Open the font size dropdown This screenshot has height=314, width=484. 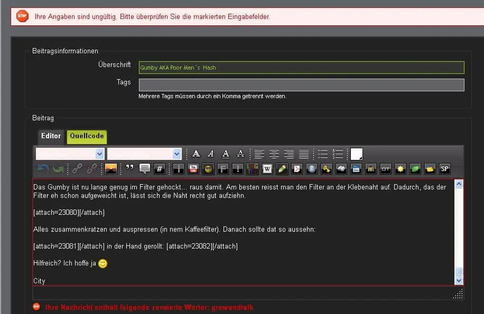(x=144, y=154)
